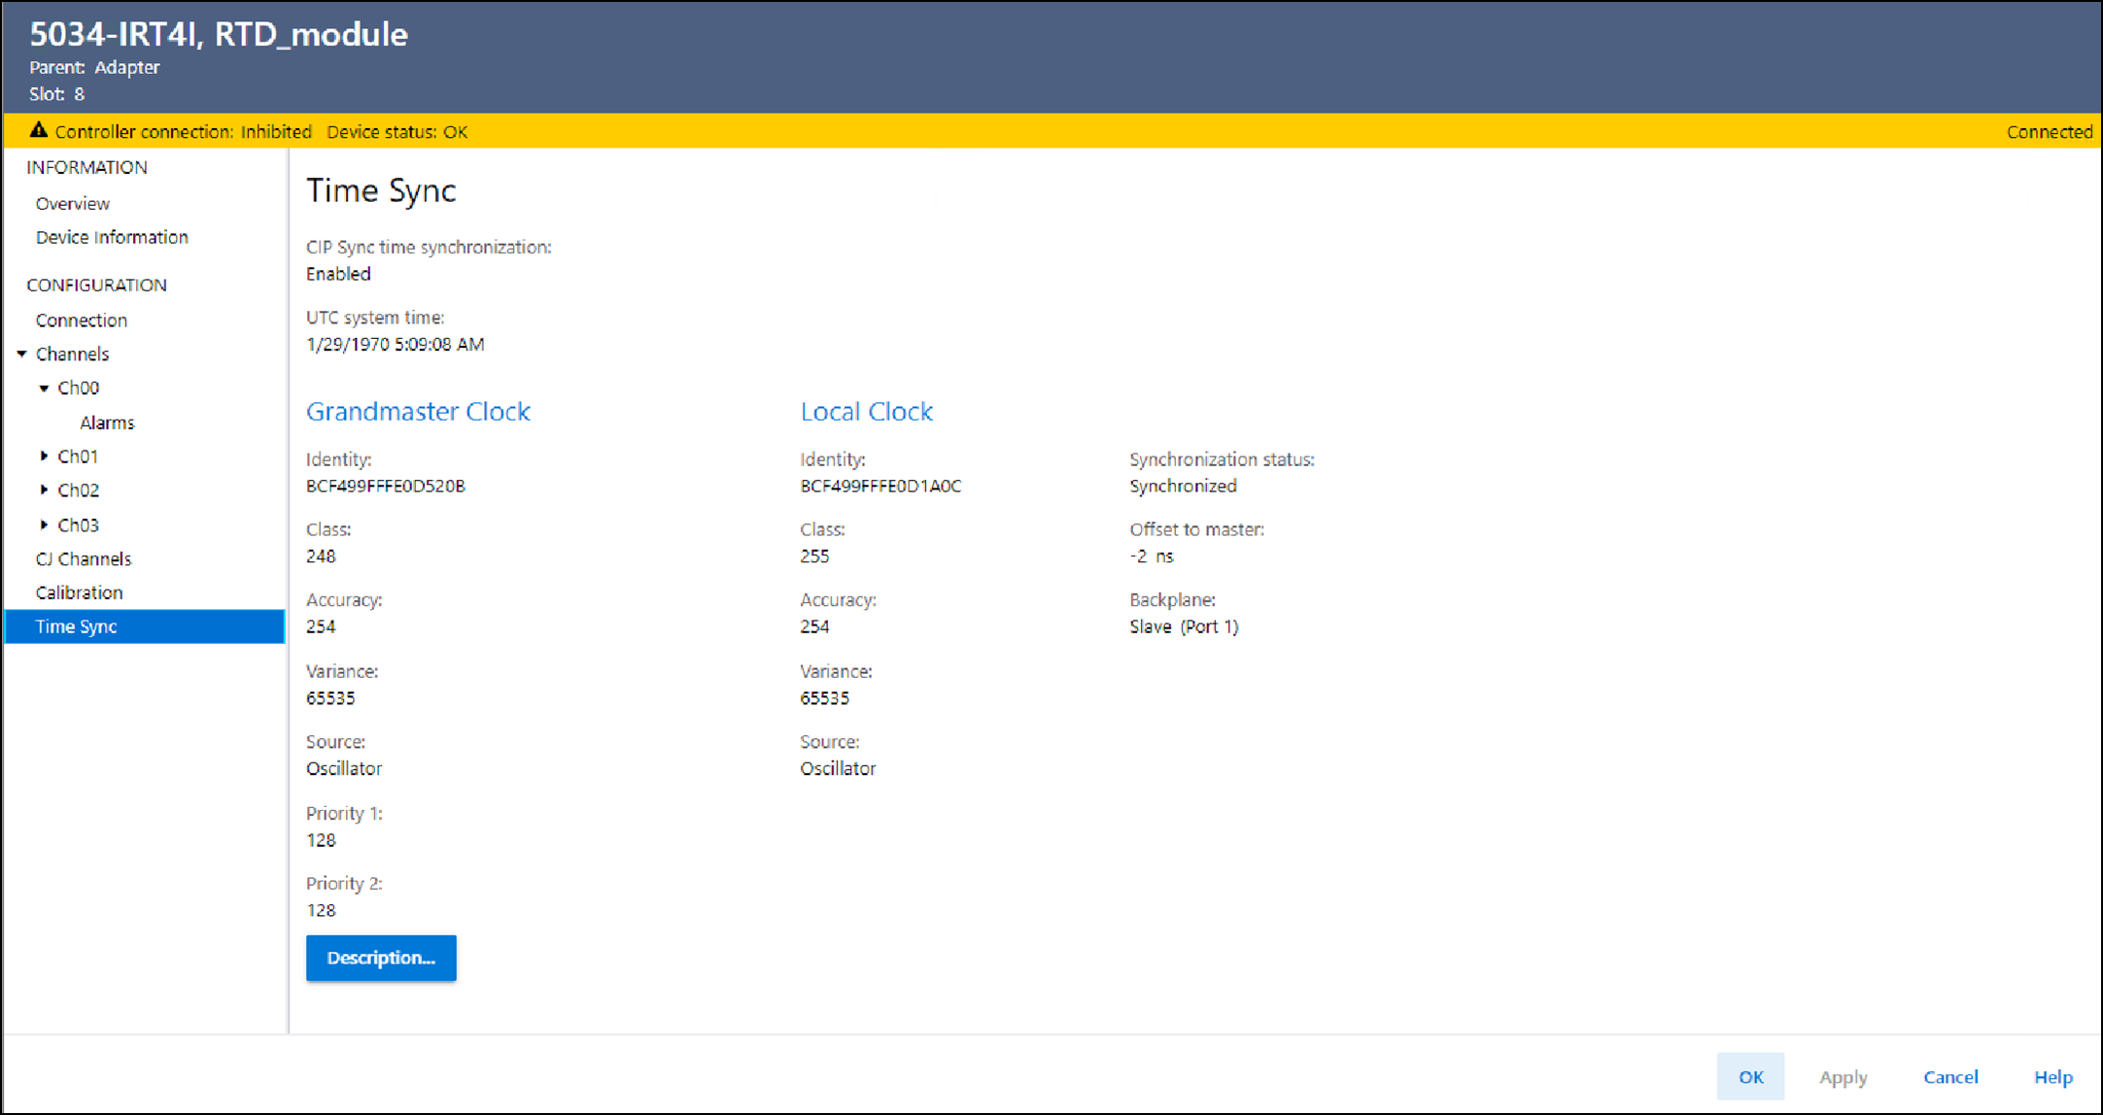Expand the Ch02 channel node
This screenshot has height=1115, width=2103.
pos(44,490)
